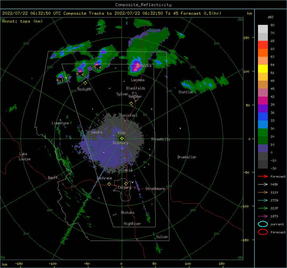Click the 'Forecast 0.5(hr)' header text

201,13
